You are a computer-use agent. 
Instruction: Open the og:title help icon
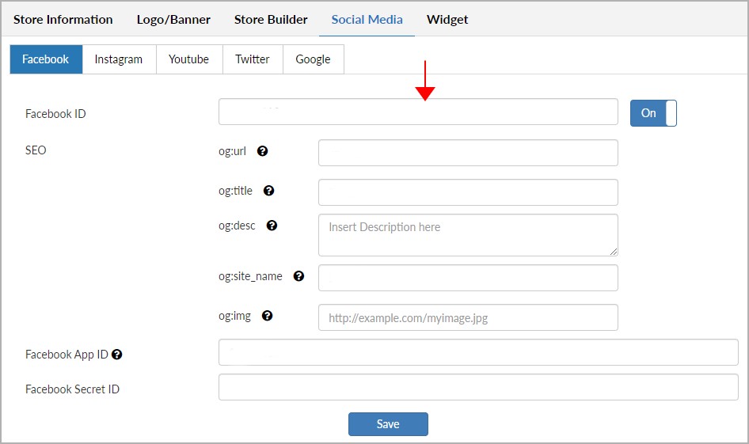tap(269, 191)
